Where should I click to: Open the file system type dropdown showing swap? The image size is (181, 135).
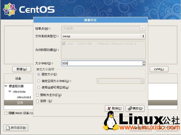104,36
